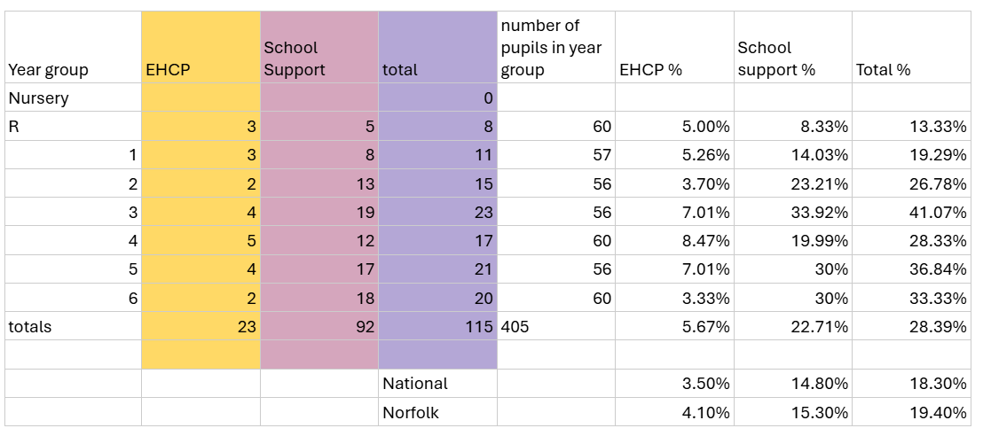Click the 33.92% school support cell
This screenshot has width=983, height=436.
793,213
